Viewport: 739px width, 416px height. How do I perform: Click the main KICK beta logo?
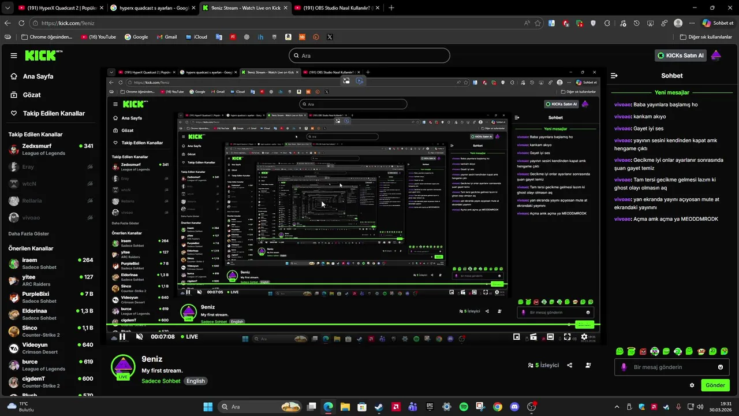[x=43, y=55]
